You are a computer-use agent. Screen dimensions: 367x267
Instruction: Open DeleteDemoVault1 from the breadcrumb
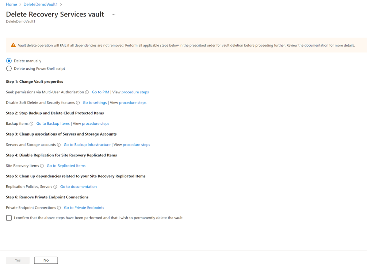click(41, 4)
